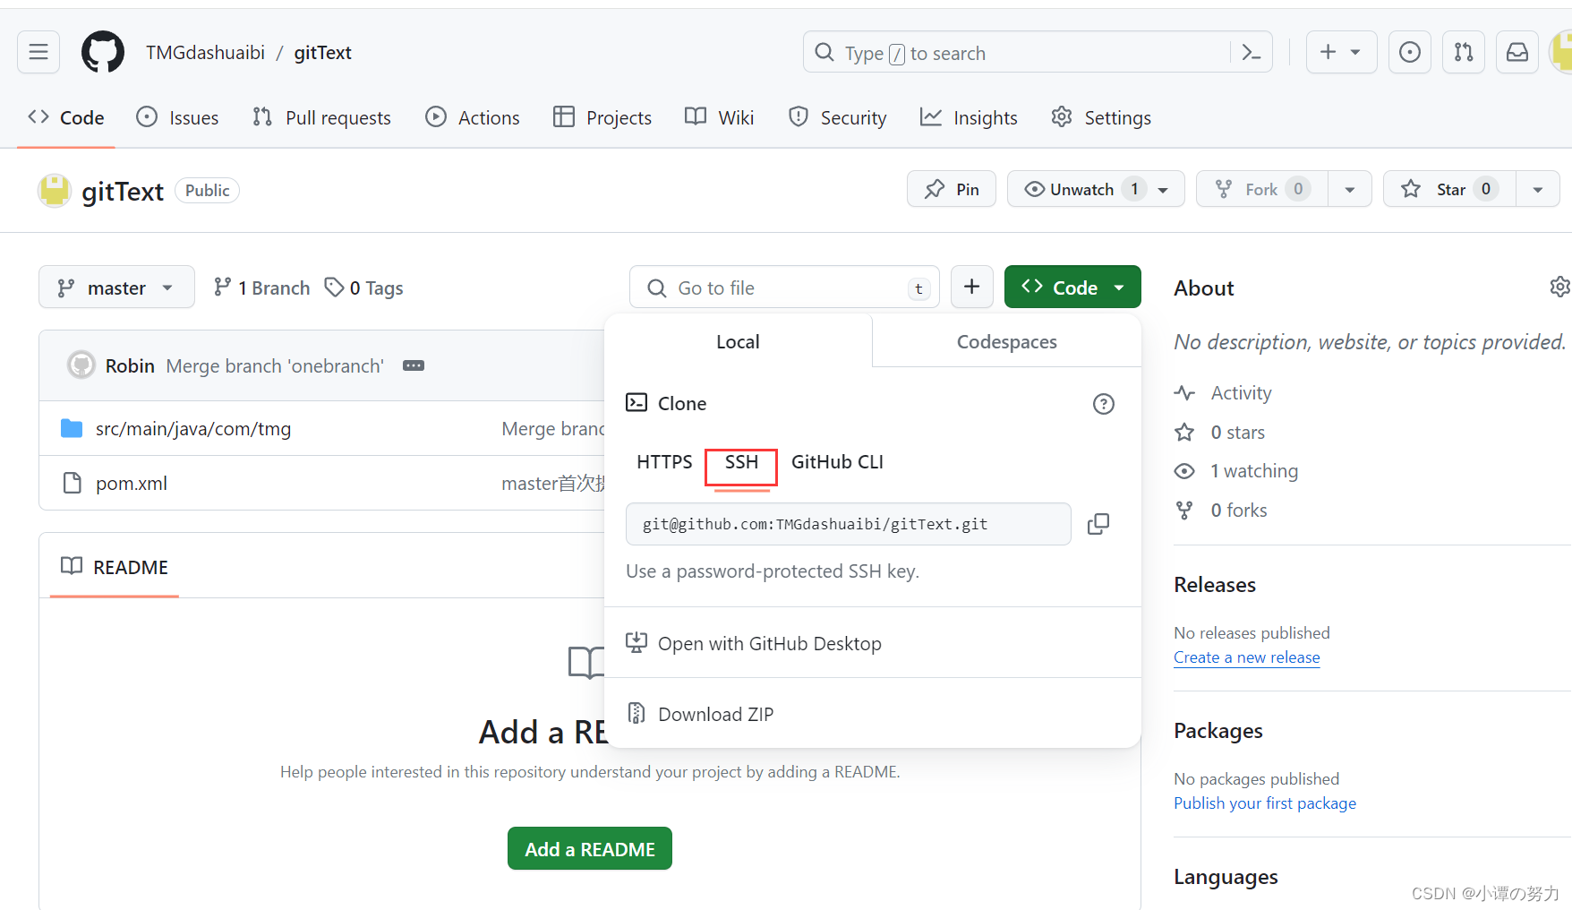The width and height of the screenshot is (1572, 910).
Task: Open your issues via circle-dot icon
Action: [1410, 52]
